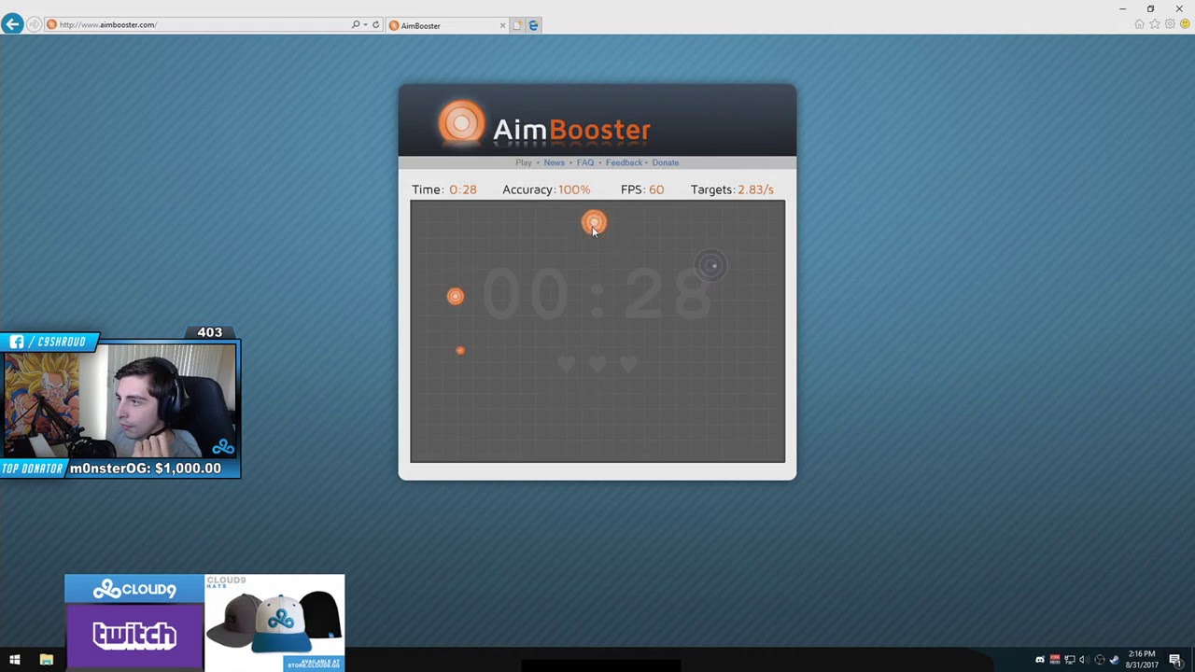Viewport: 1195px width, 672px height.
Task: Open File Explorer from the taskbar
Action: pyautogui.click(x=47, y=660)
